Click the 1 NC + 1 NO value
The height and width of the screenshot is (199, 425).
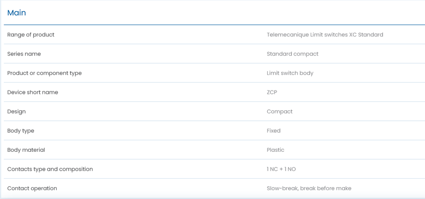(281, 169)
